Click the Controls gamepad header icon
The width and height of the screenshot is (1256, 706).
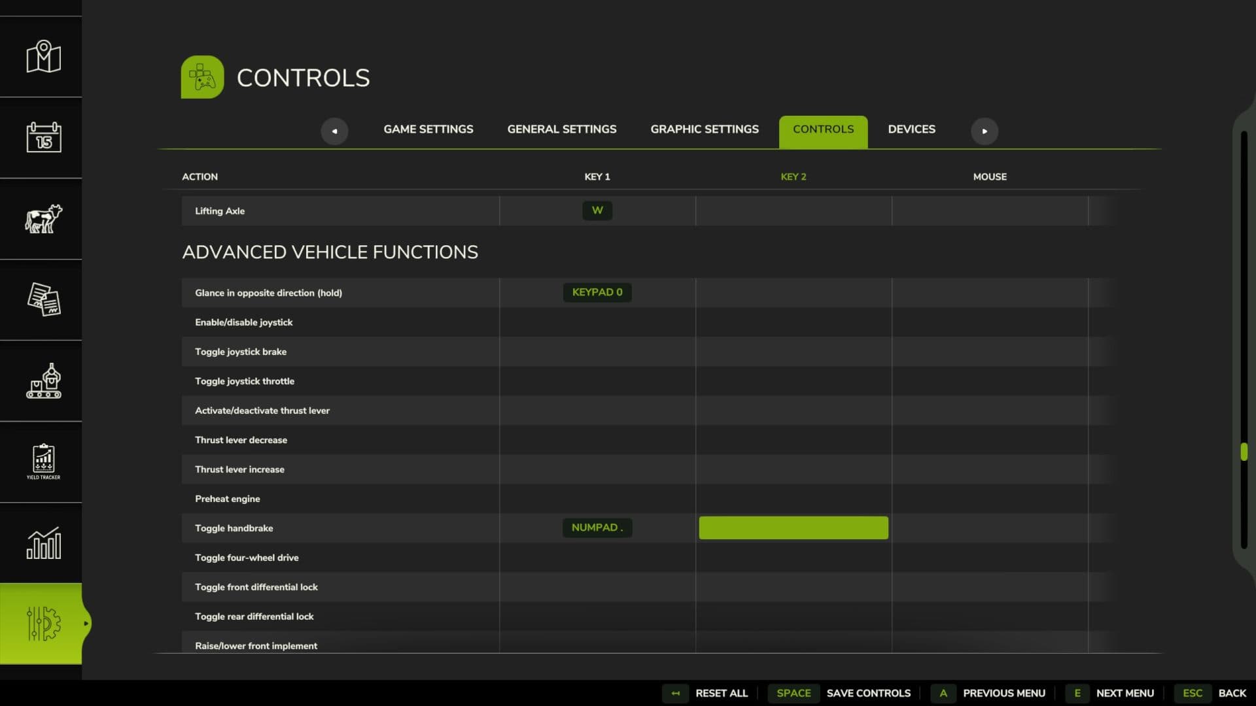point(202,77)
